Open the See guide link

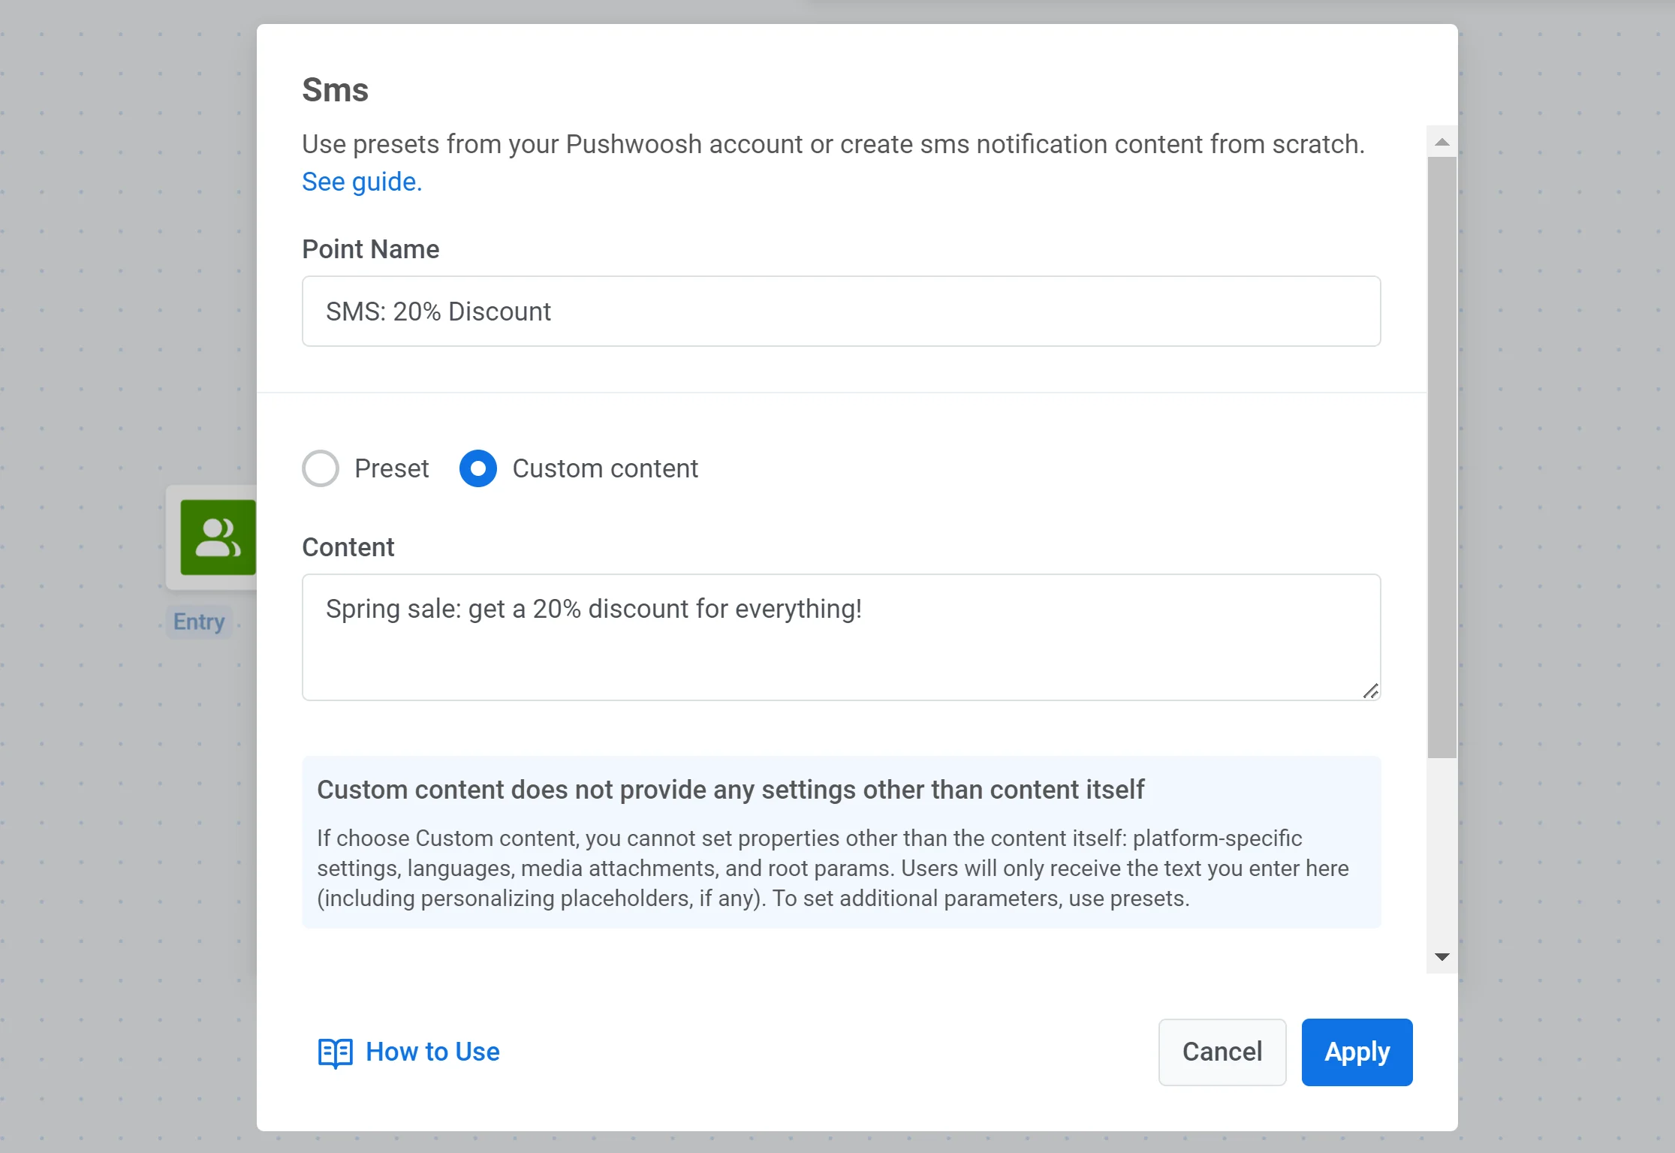click(361, 182)
